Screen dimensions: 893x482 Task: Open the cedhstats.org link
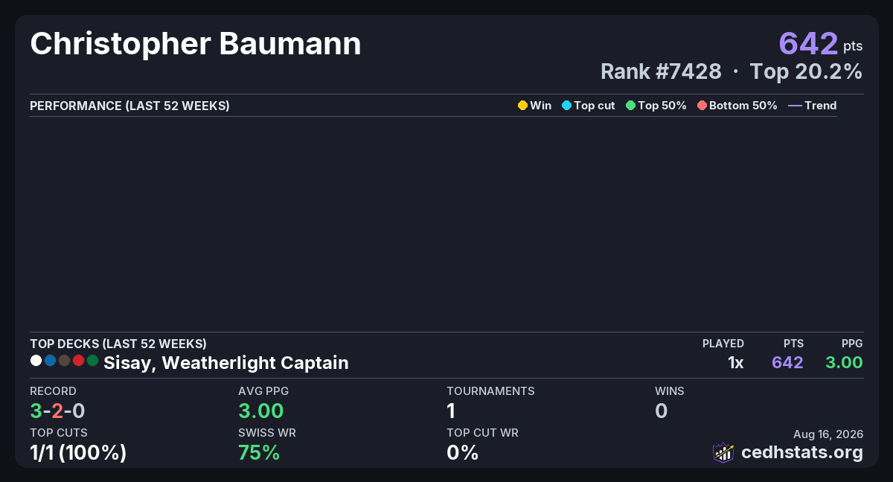(802, 452)
